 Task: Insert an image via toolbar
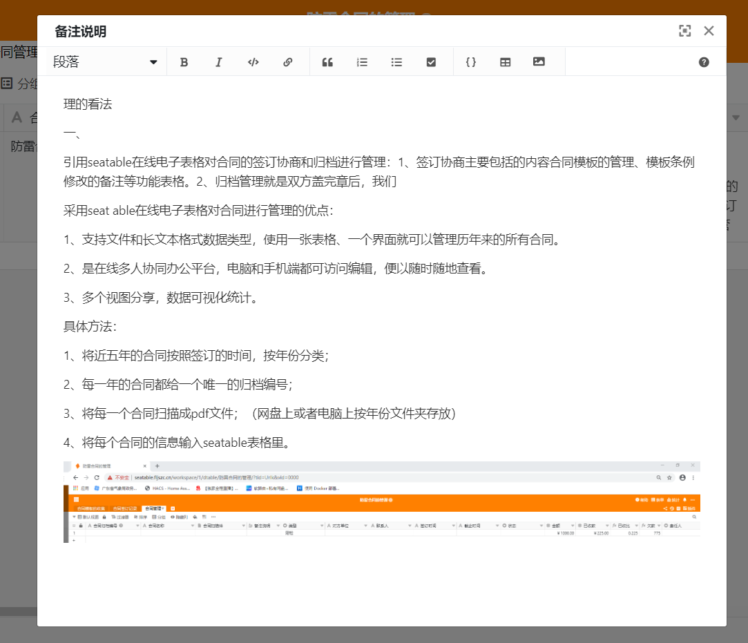click(x=539, y=61)
